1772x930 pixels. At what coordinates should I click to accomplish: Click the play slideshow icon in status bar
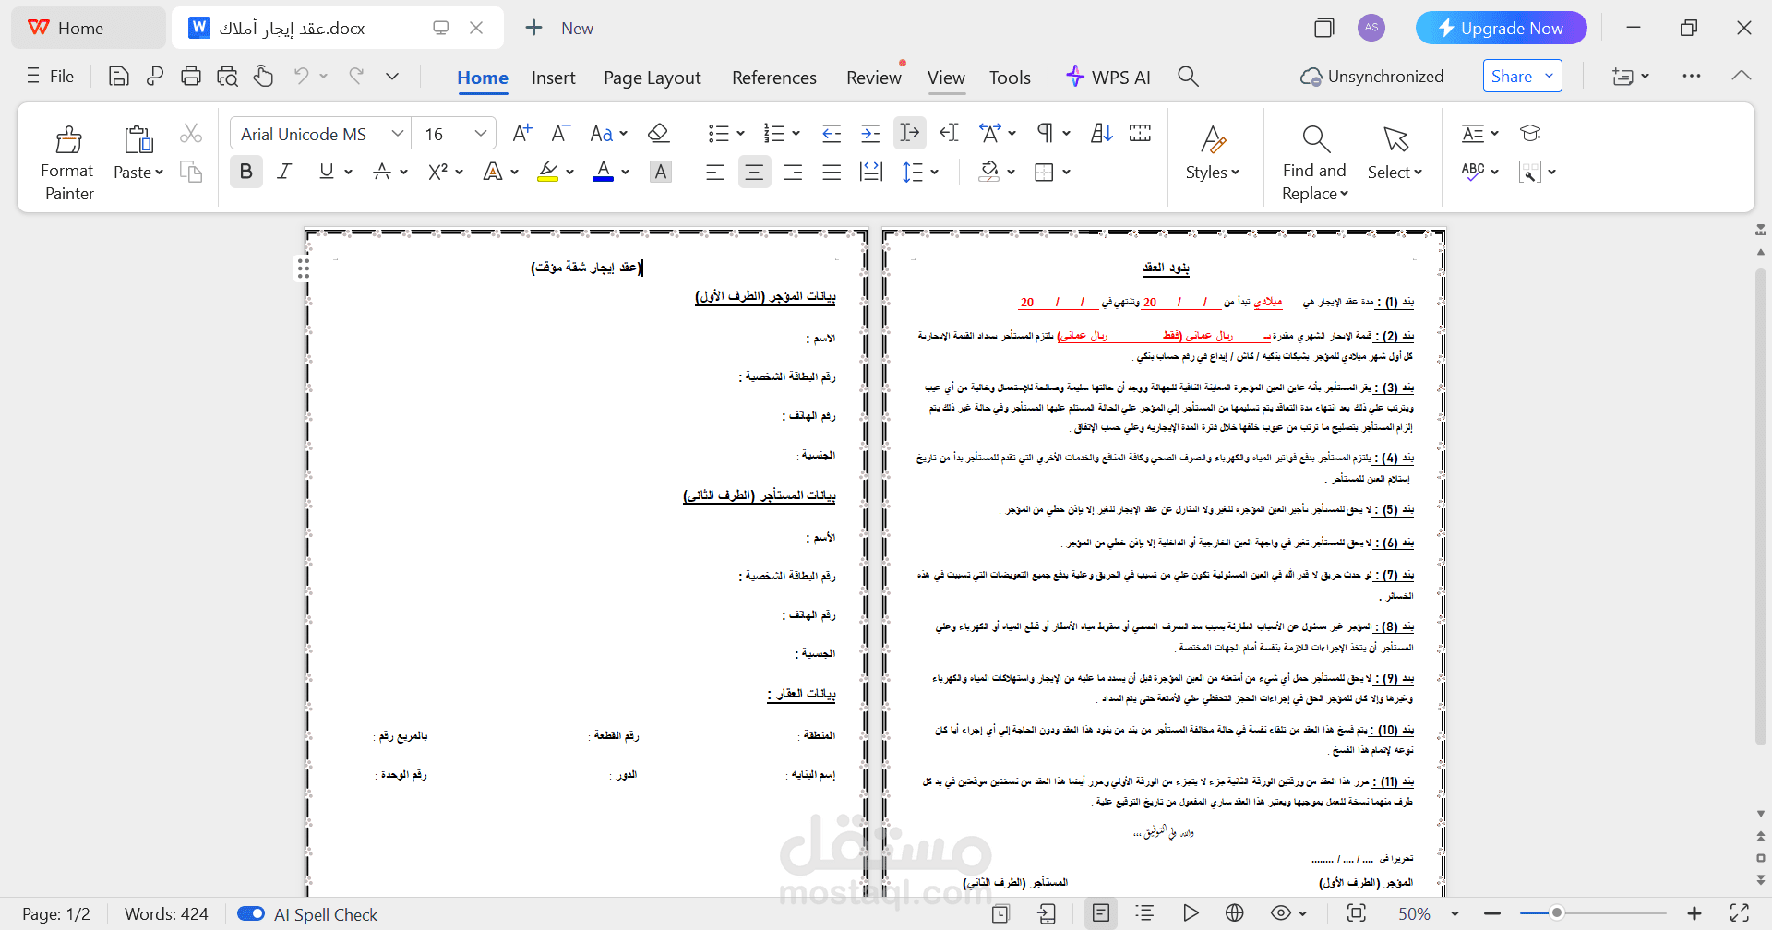coord(1191,913)
